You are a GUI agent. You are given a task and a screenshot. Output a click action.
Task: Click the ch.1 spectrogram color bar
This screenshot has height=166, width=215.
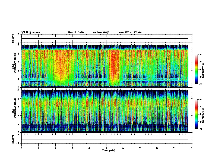pos(197,69)
